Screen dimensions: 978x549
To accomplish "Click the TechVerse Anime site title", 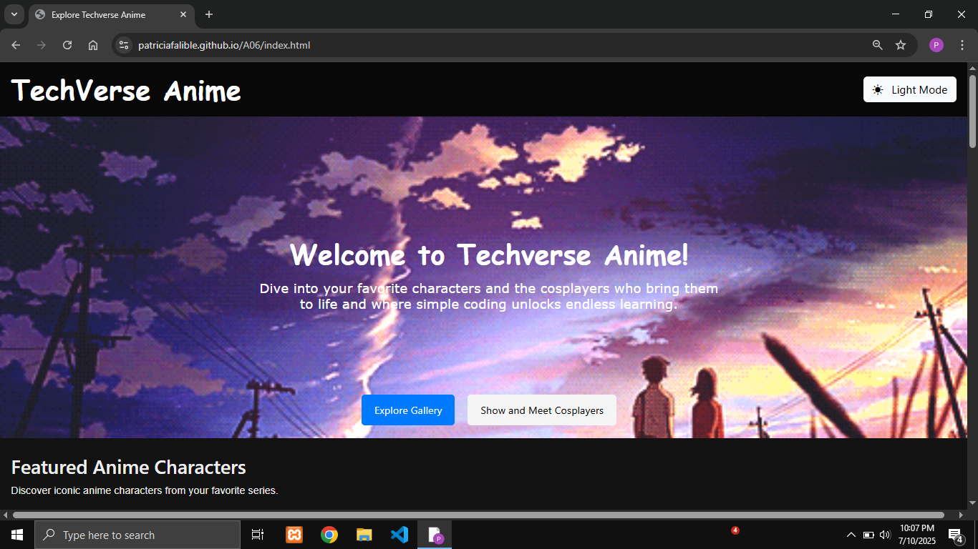I will (x=126, y=91).
